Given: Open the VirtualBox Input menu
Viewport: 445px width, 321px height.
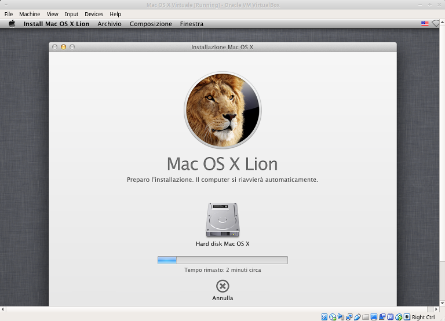Looking at the screenshot, I should (x=71, y=14).
